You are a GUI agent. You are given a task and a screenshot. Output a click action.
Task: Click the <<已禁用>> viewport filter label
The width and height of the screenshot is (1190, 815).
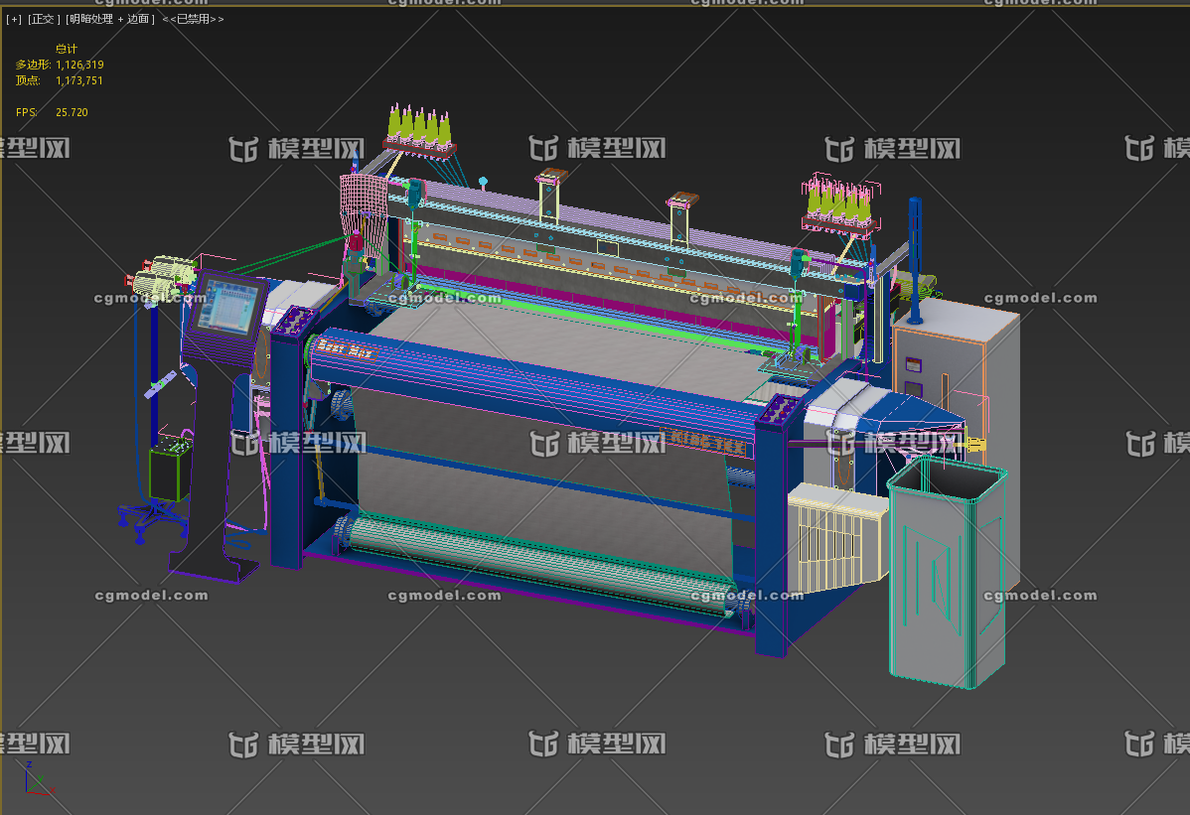click(x=193, y=19)
